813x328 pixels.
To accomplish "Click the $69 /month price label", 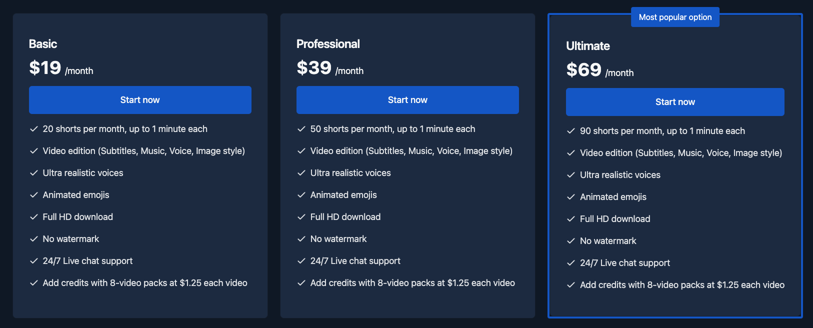I will [599, 70].
